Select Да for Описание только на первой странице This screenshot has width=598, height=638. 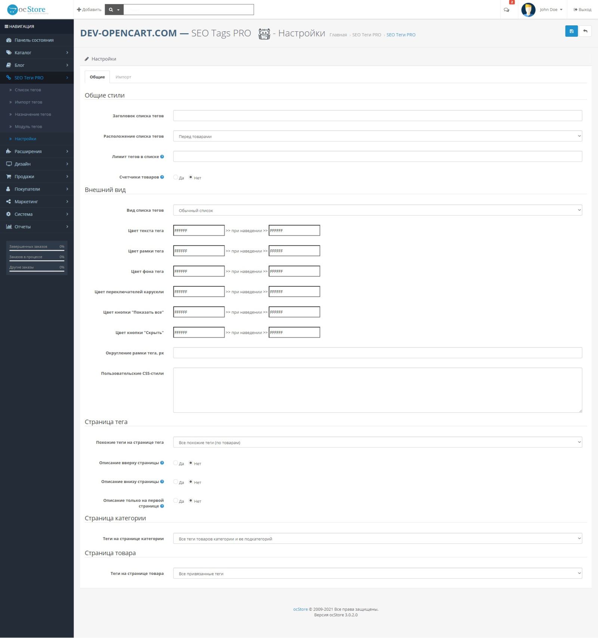coord(176,501)
